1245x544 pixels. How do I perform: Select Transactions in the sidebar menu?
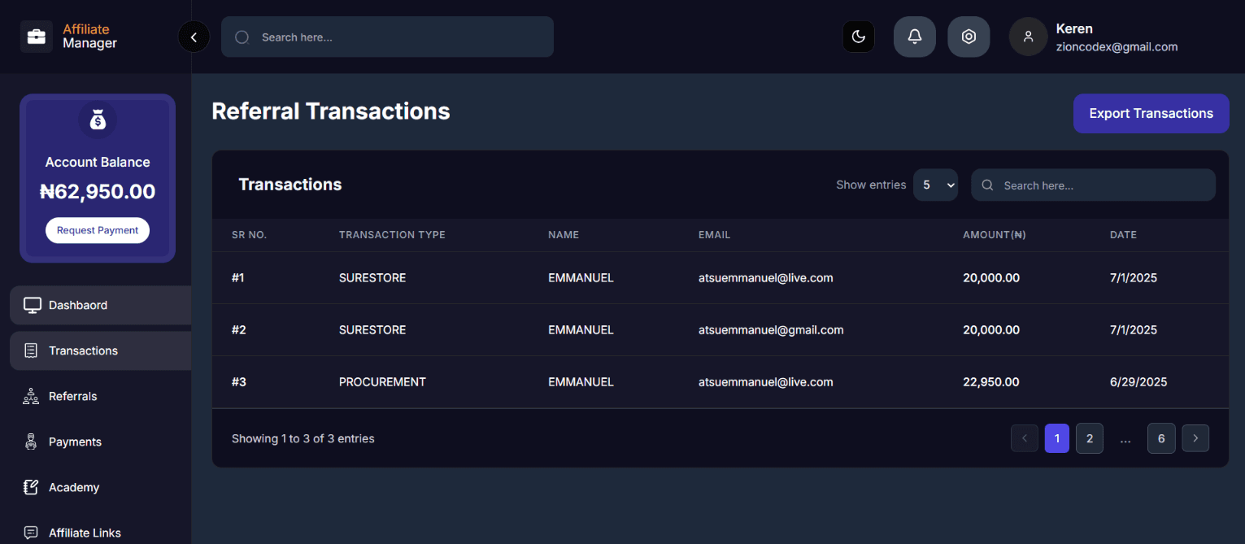(x=81, y=350)
